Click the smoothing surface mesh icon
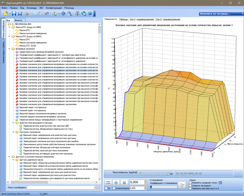Image resolution: width=244 pixels, height=196 pixels. pos(182,185)
